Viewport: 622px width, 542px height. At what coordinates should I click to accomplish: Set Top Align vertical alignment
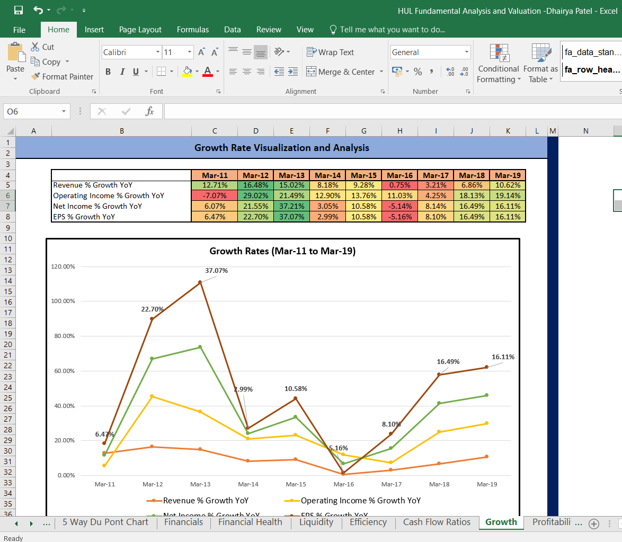point(233,51)
